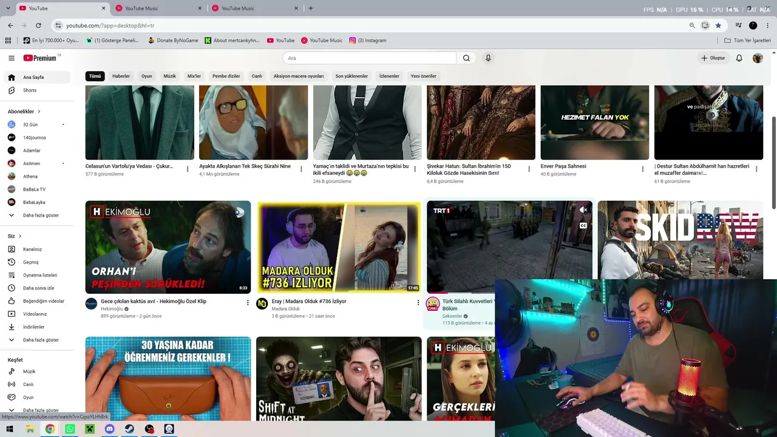Unmute the TRT 1 preview video
The height and width of the screenshot is (437, 777).
click(x=583, y=210)
